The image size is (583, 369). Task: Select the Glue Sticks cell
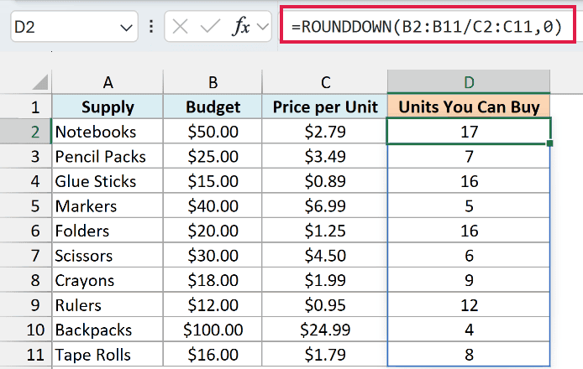108,181
